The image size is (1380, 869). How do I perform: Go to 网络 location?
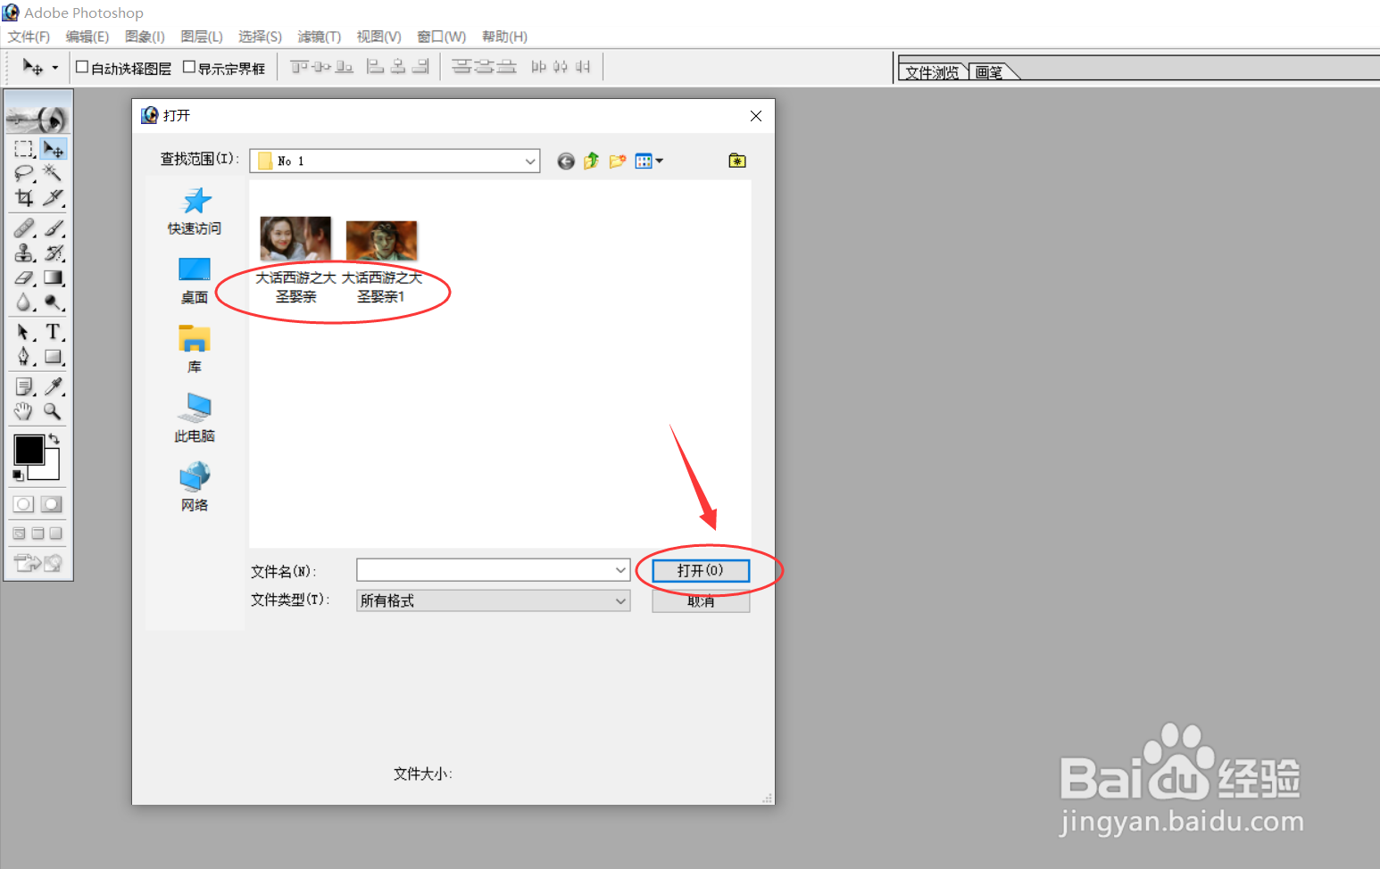point(195,487)
